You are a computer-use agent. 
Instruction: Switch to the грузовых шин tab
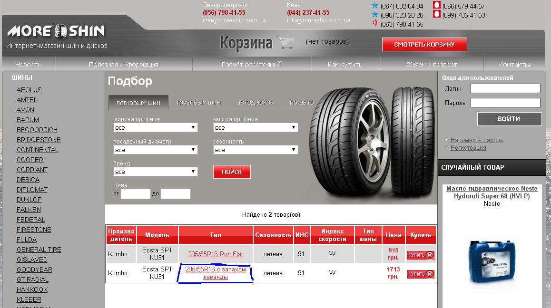tap(198, 102)
